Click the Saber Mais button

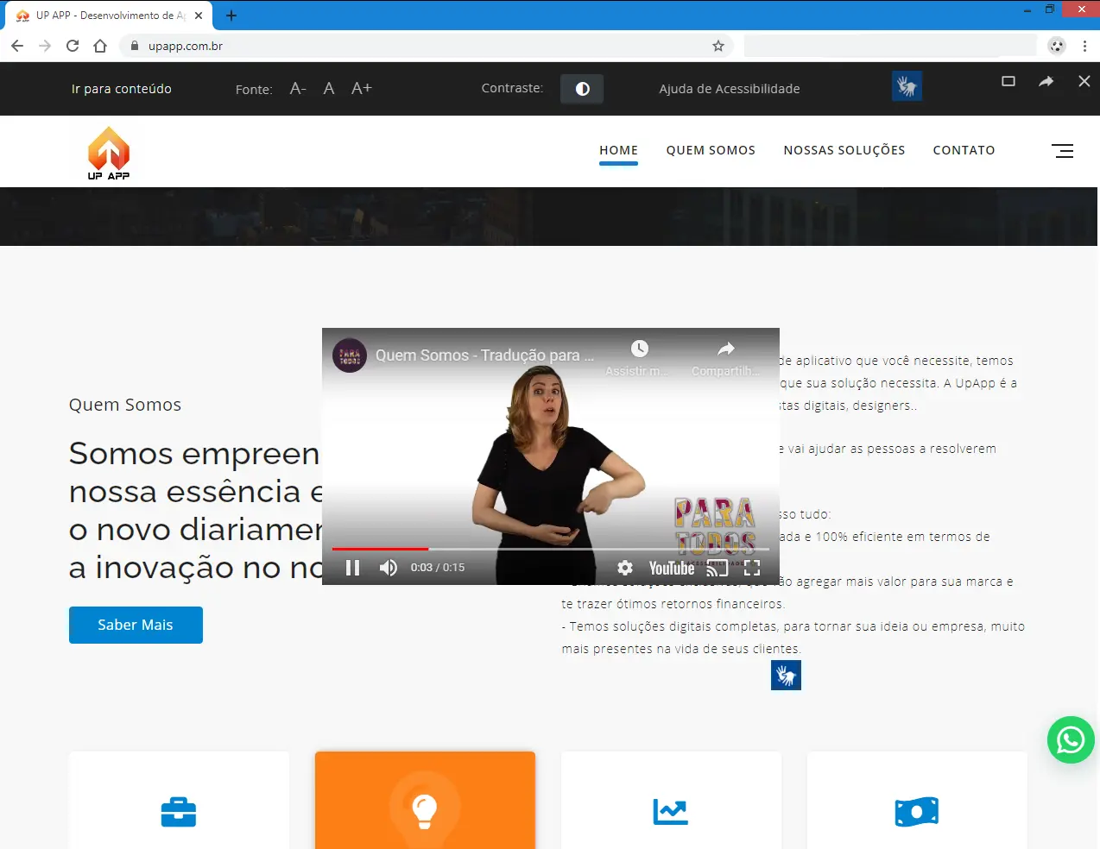click(x=136, y=625)
